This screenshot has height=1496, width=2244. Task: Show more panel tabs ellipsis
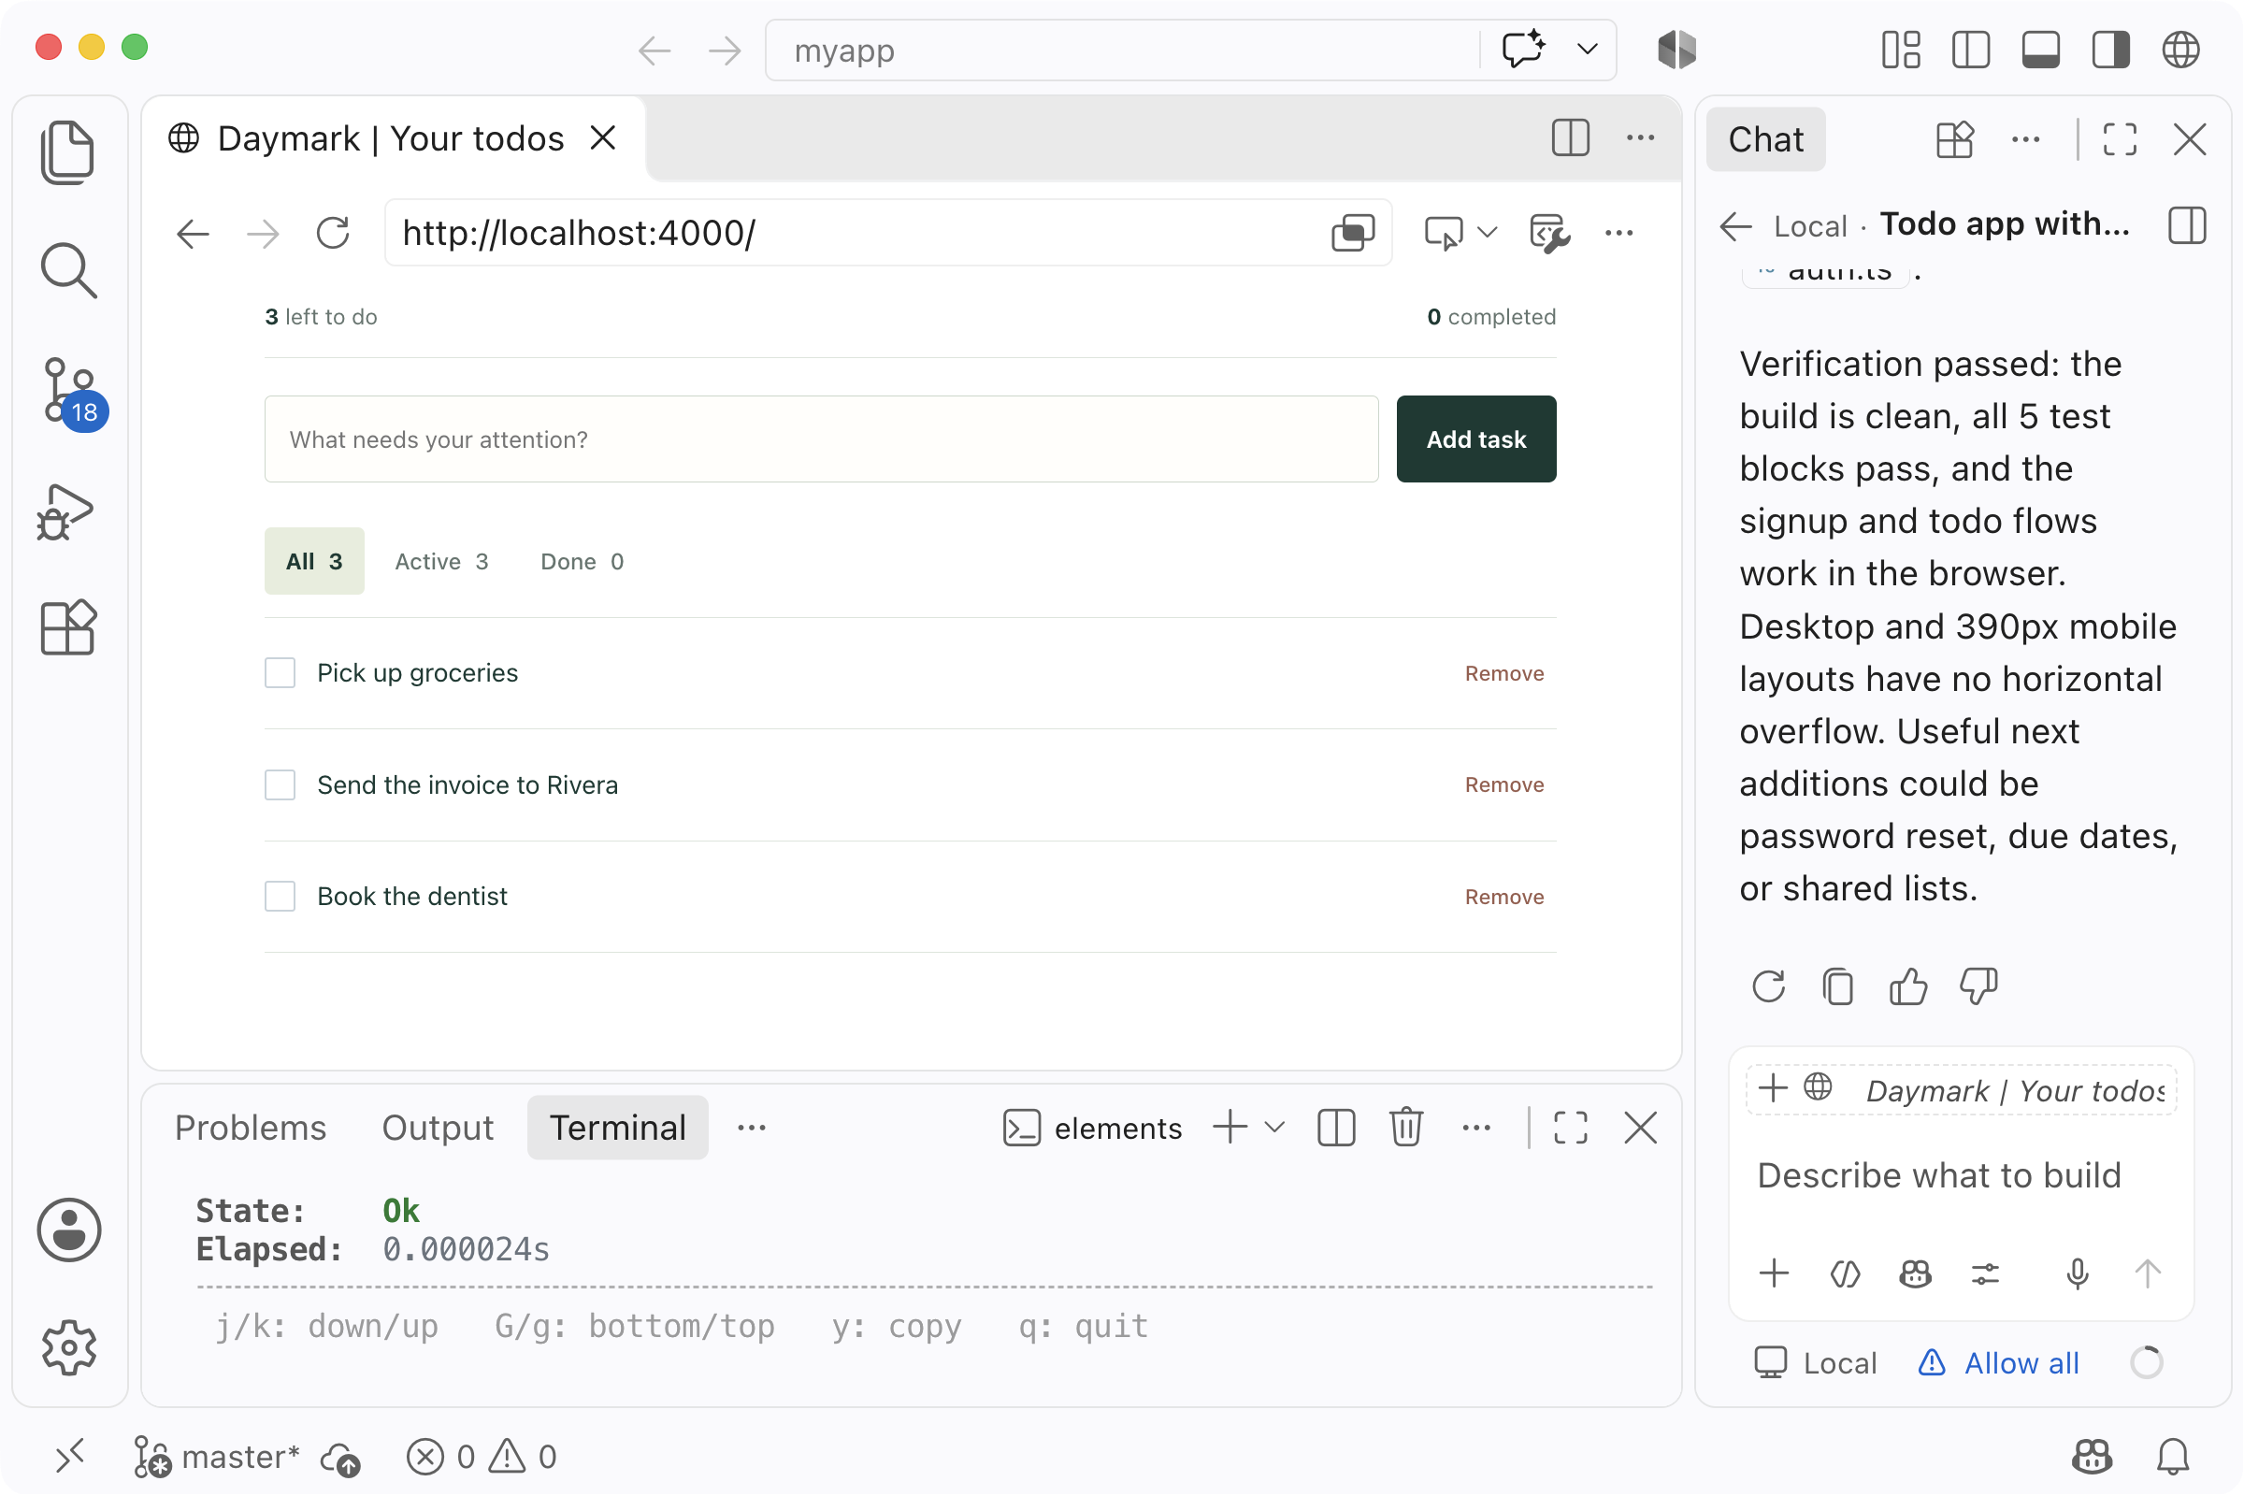click(x=752, y=1128)
